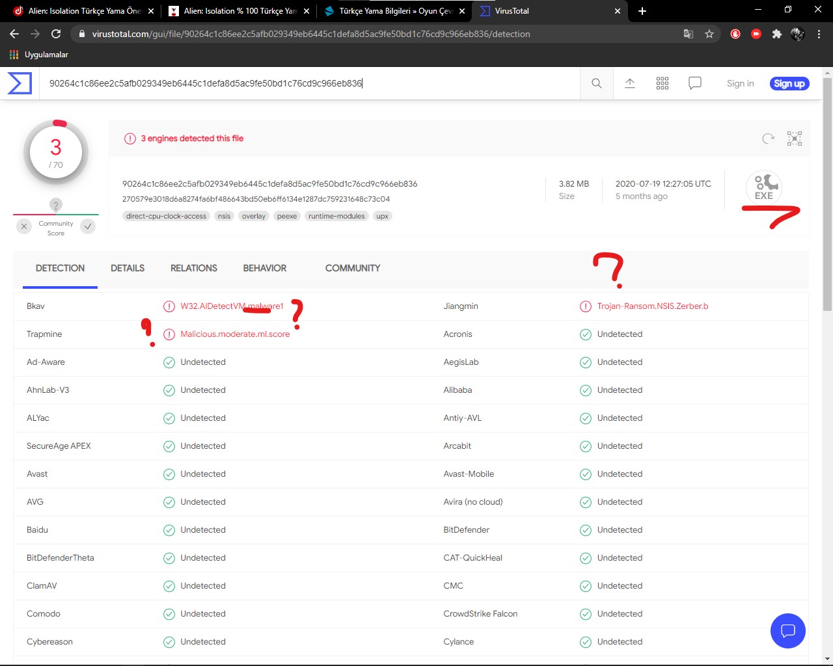Open the upload file icon
Image resolution: width=833 pixels, height=666 pixels.
630,83
